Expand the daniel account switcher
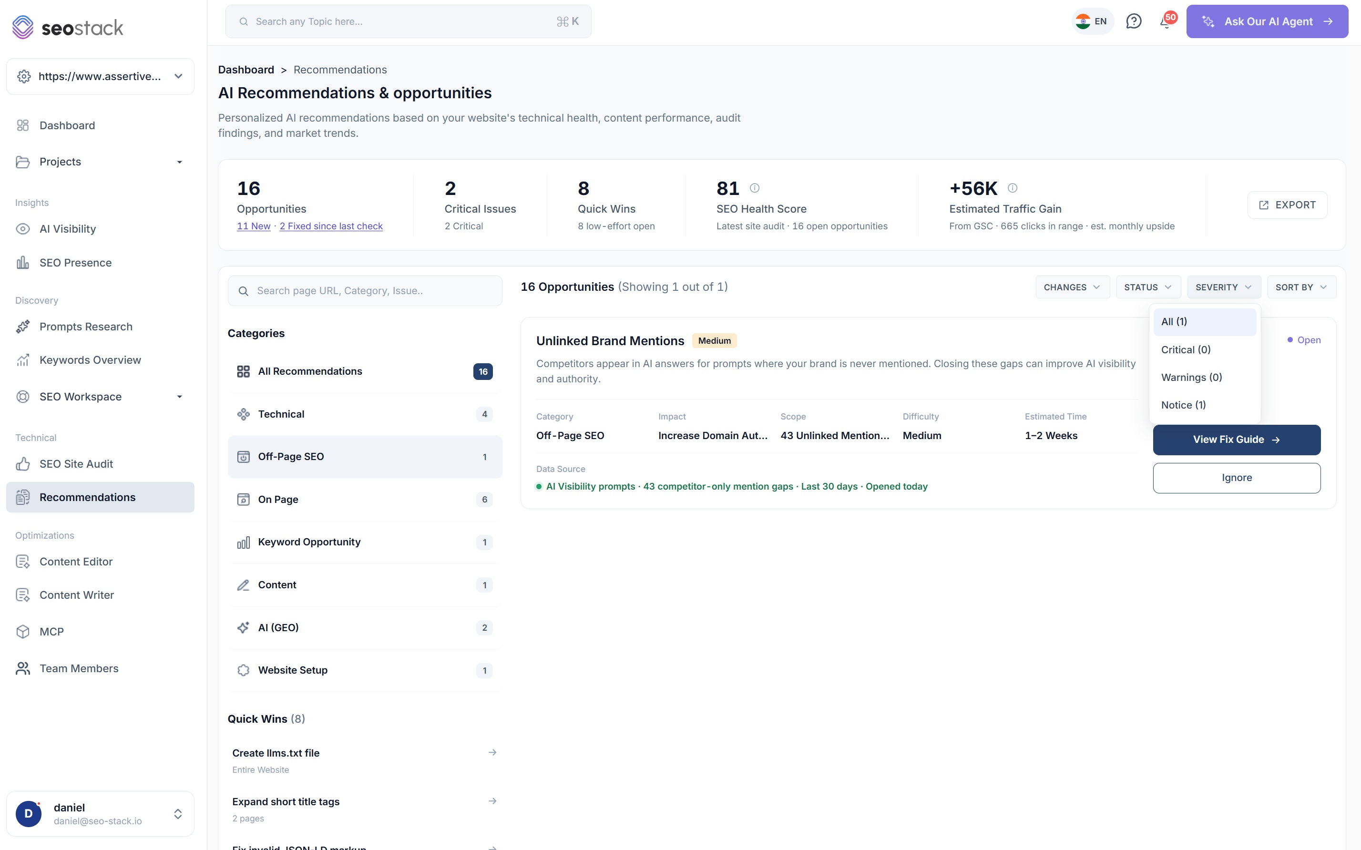1361x850 pixels. pyautogui.click(x=178, y=814)
